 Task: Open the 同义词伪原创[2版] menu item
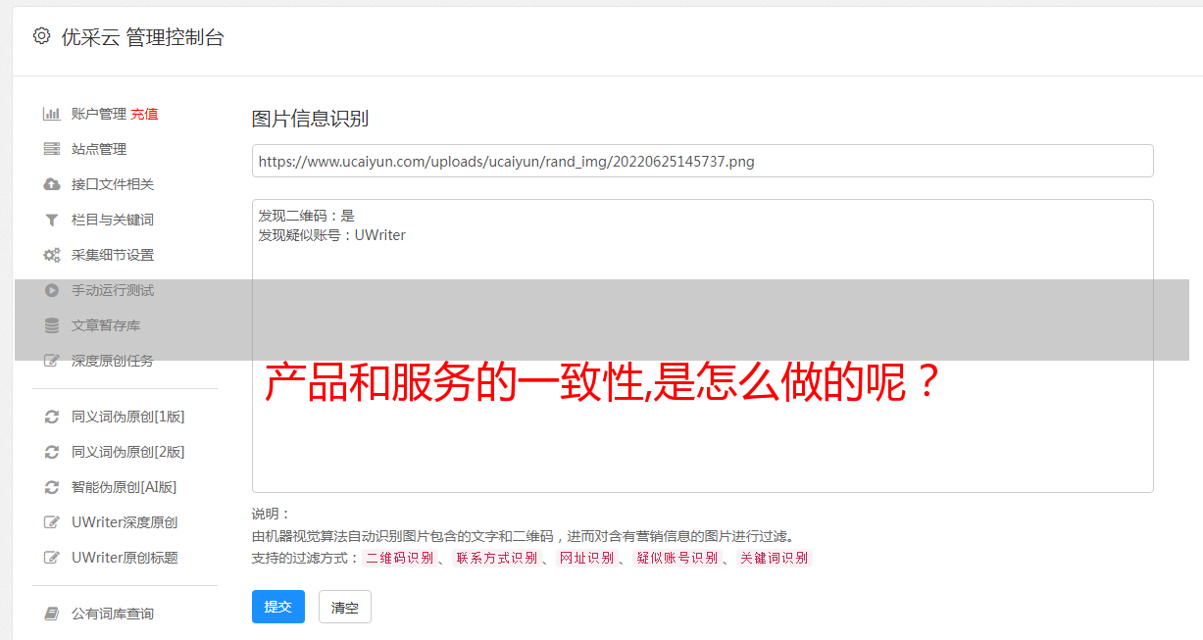pos(128,452)
